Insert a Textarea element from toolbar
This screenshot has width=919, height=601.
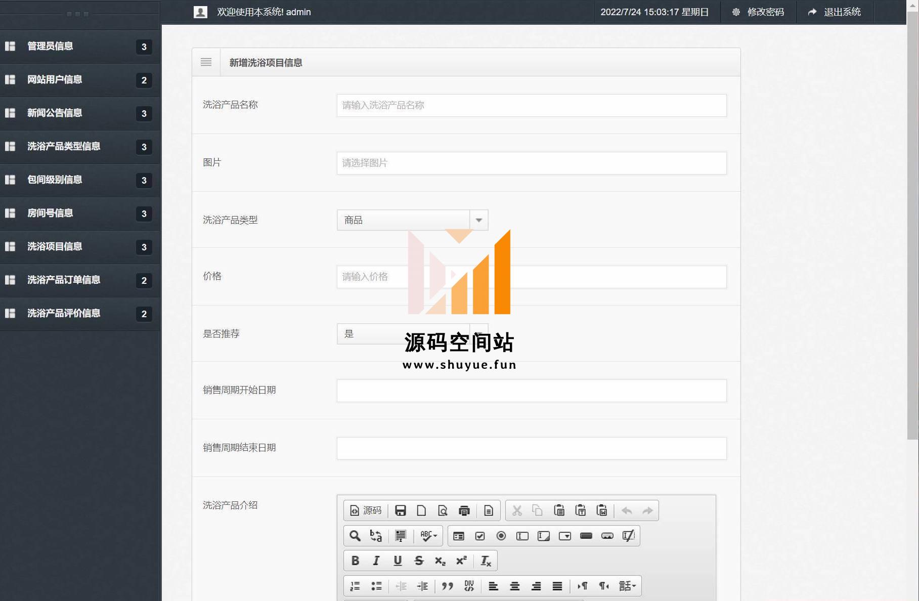(x=544, y=536)
